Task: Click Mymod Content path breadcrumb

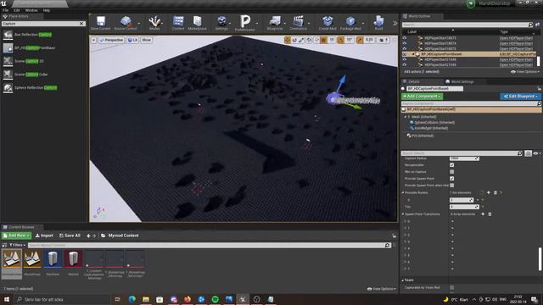Action: tap(123, 236)
